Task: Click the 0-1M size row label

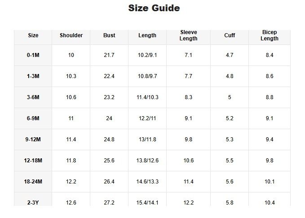Action: click(x=33, y=55)
